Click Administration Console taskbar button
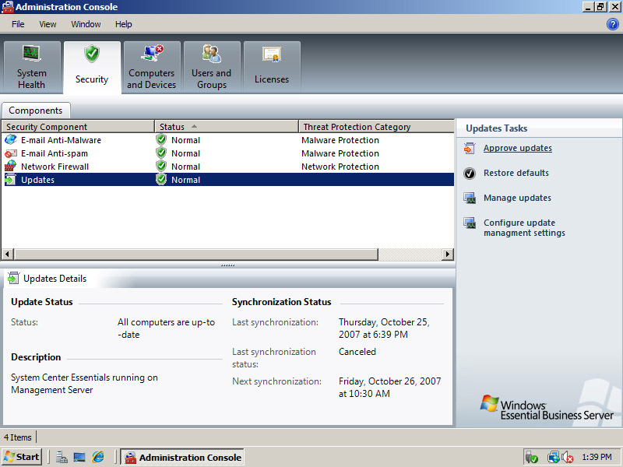 (x=182, y=458)
